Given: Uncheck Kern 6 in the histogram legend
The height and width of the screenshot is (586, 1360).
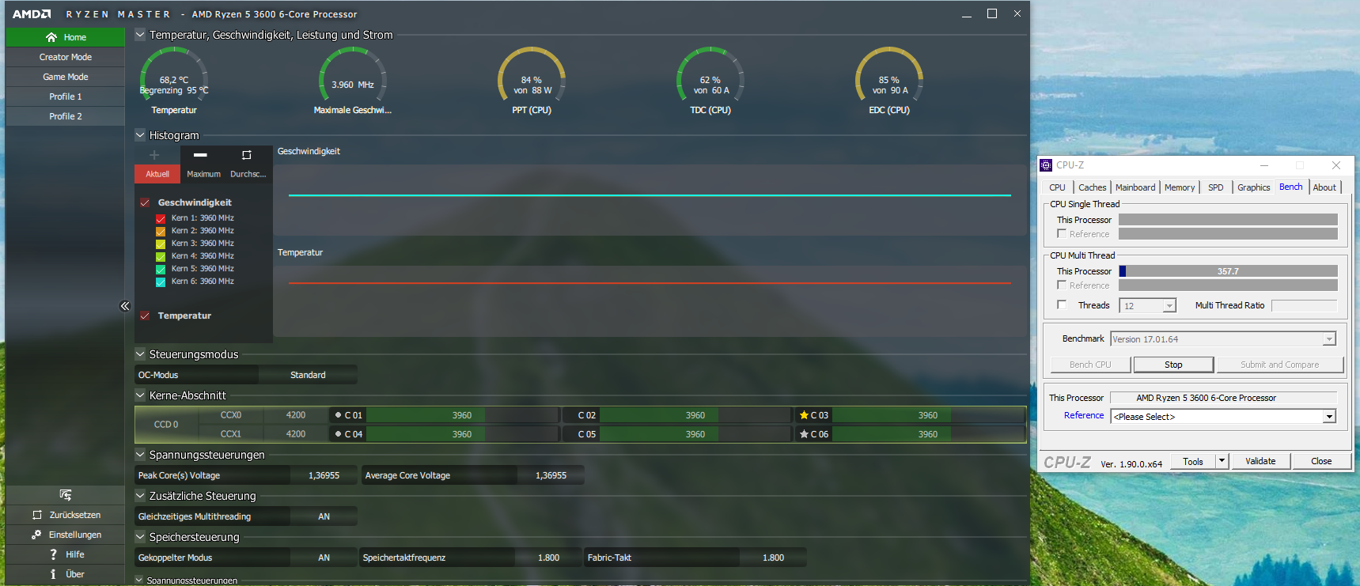Looking at the screenshot, I should [161, 282].
